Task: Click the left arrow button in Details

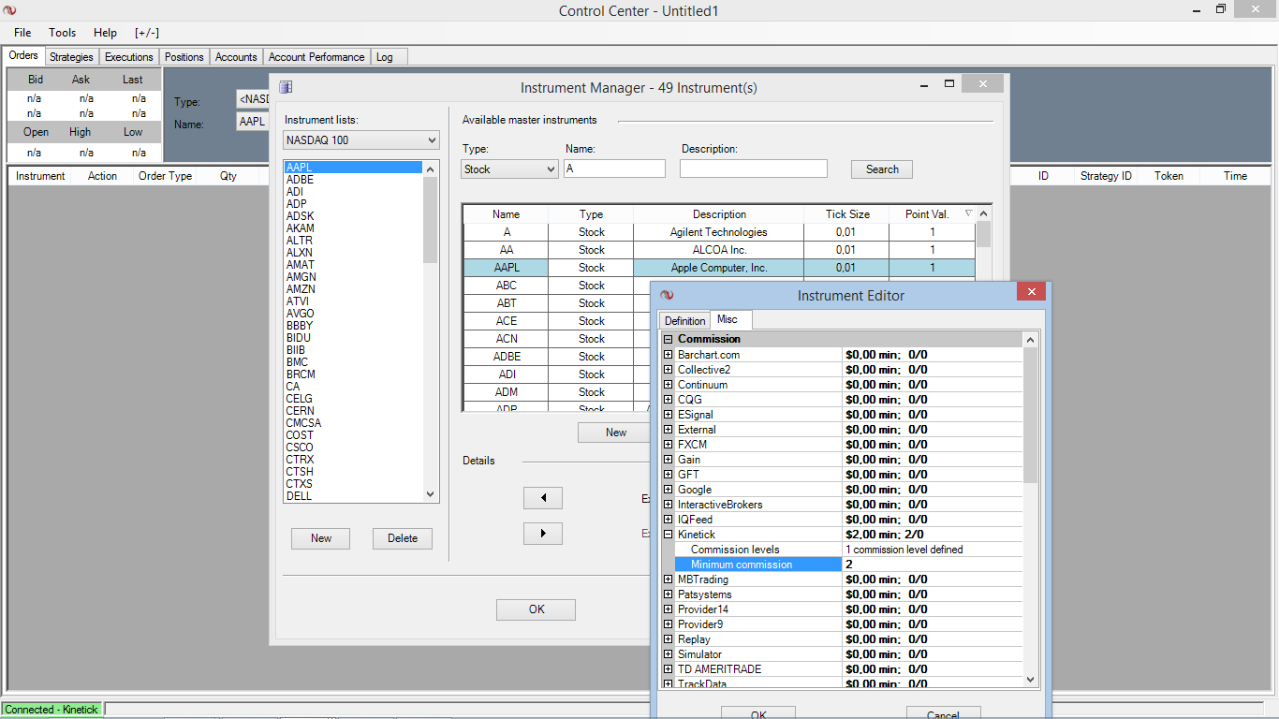Action: pyautogui.click(x=542, y=497)
